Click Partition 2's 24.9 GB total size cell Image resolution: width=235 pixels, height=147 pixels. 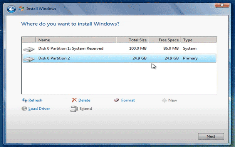pyautogui.click(x=139, y=58)
